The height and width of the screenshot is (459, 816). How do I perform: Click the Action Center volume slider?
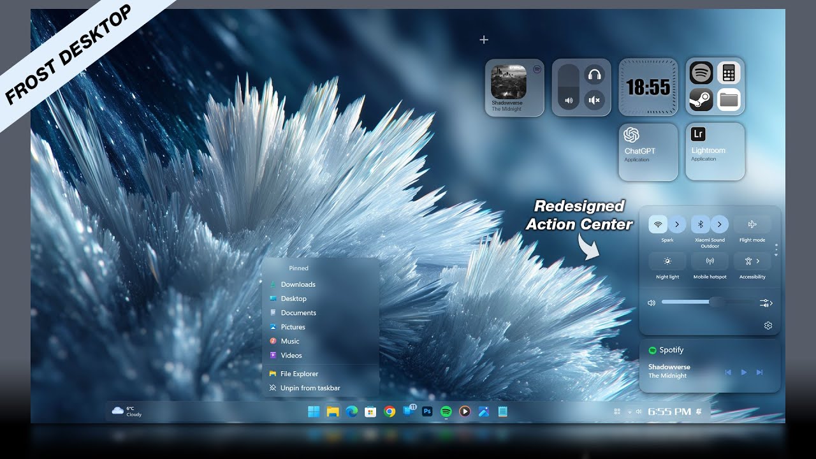point(708,302)
